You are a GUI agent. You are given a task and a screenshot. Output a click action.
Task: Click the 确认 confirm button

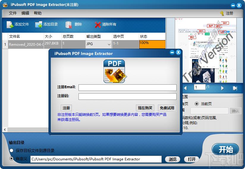pyautogui.click(x=235, y=111)
